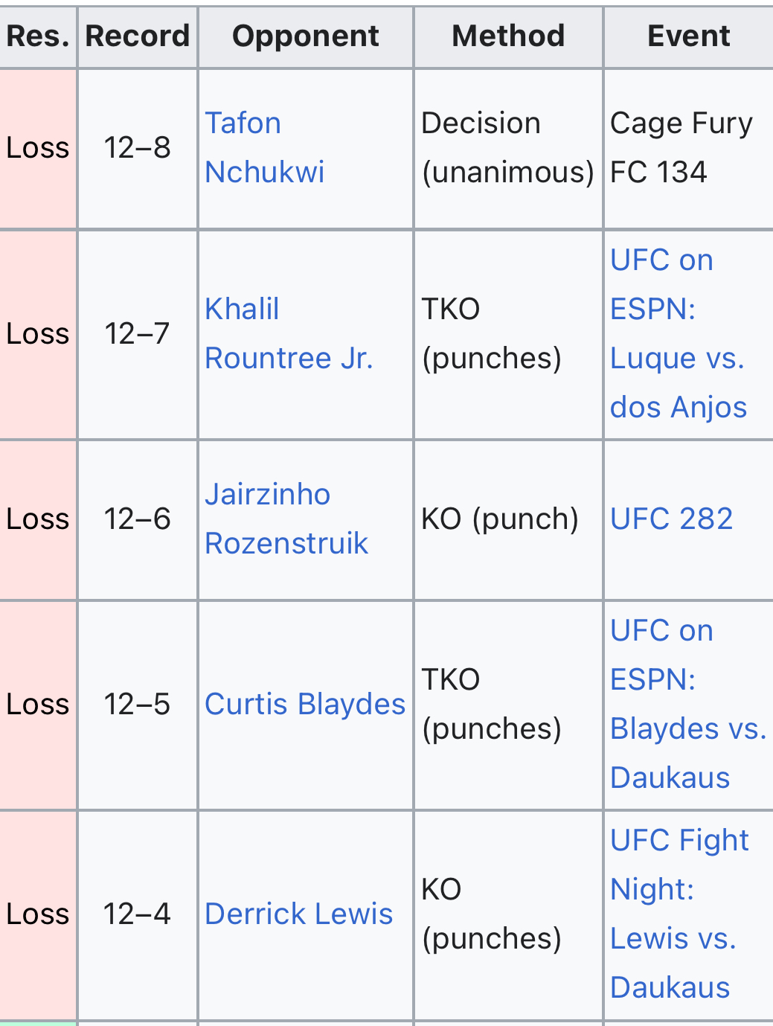773x1026 pixels.
Task: Open UFC Fight Night: Lewis vs. Daukaus
Action: [679, 914]
